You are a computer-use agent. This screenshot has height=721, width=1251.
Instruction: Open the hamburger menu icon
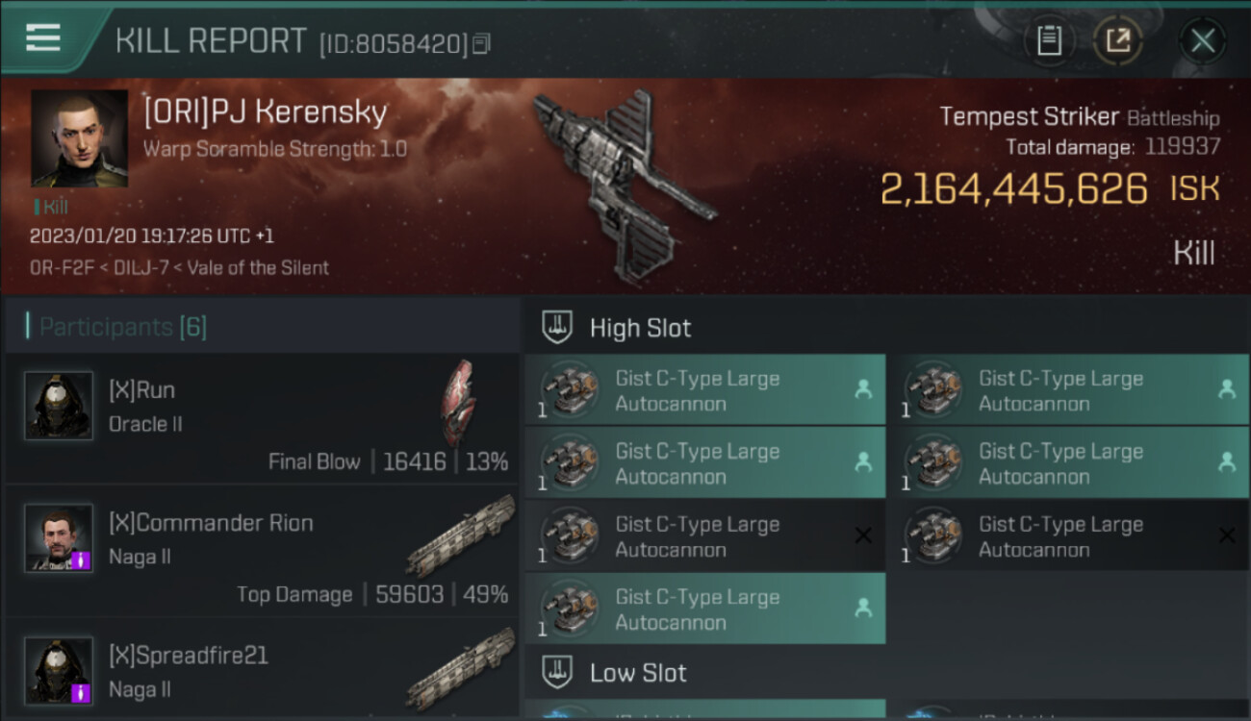(x=43, y=37)
